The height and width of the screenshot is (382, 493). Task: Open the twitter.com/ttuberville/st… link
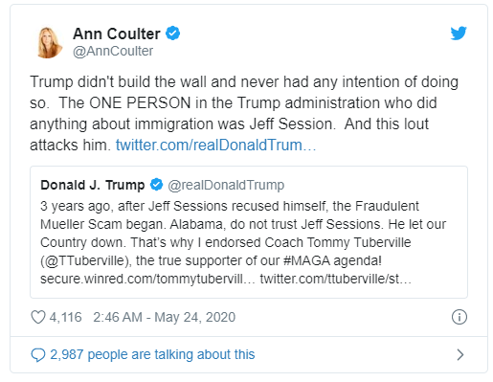(x=336, y=279)
